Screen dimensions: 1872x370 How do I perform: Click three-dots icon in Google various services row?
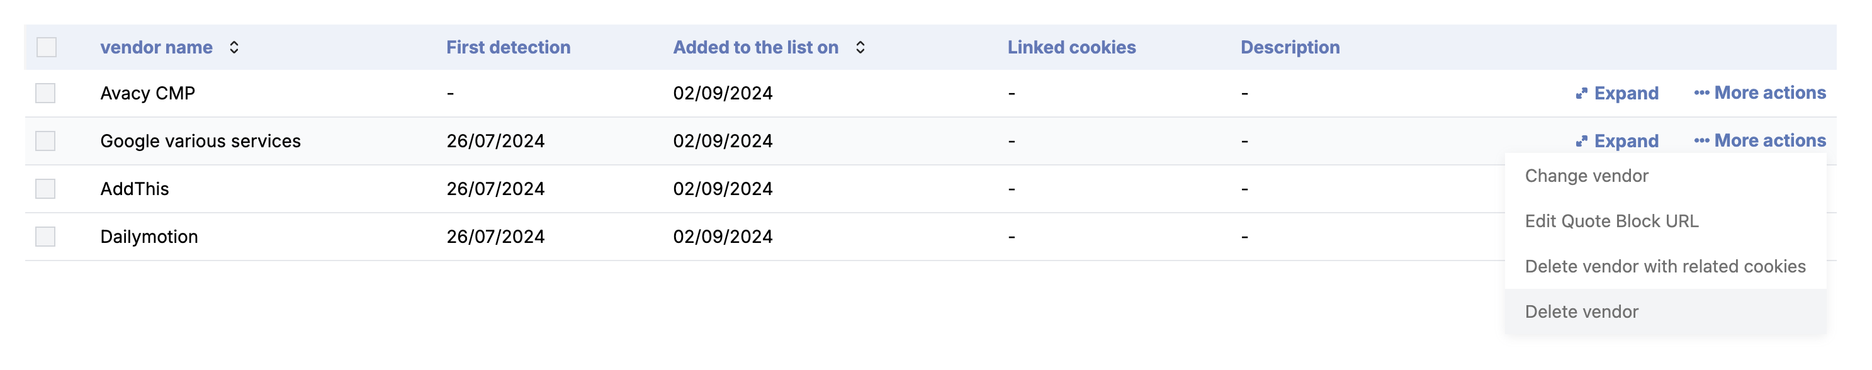(1701, 140)
